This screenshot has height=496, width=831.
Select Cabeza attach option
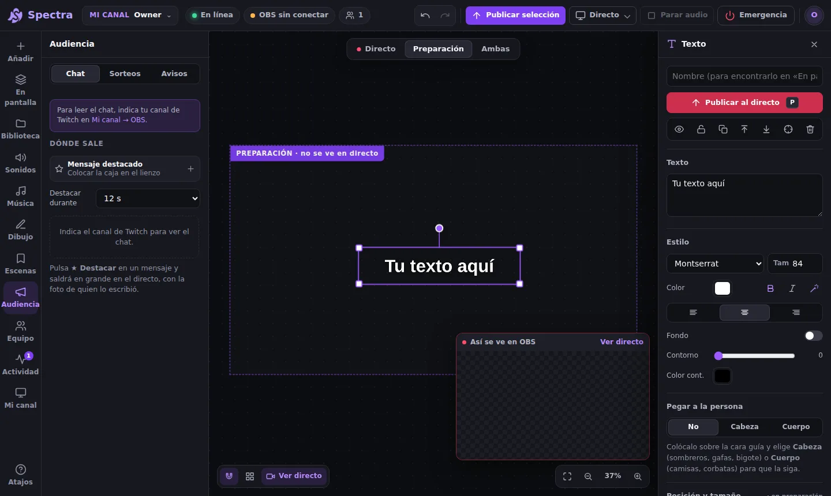[x=744, y=427]
